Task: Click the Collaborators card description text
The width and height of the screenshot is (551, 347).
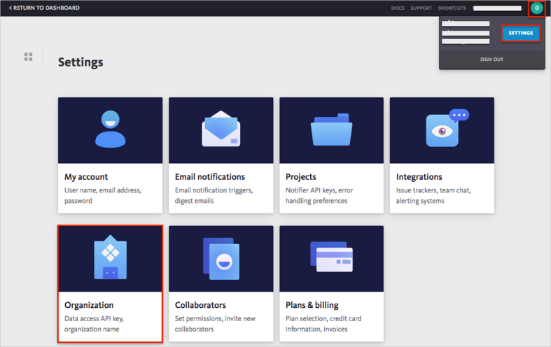Action: point(216,324)
